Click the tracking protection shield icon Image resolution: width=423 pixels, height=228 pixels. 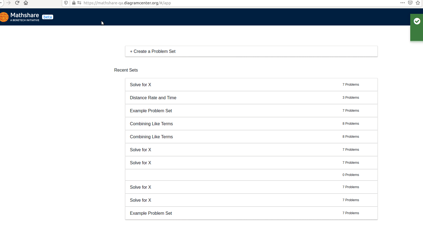tap(66, 3)
